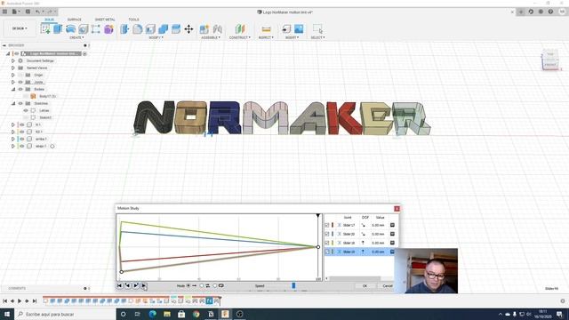Open the ASSEMBLE dropdown menu
This screenshot has width=569, height=320.
tap(211, 37)
